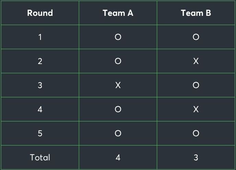Click the Round 4 number cell
This screenshot has height=170, width=236.
(x=40, y=109)
